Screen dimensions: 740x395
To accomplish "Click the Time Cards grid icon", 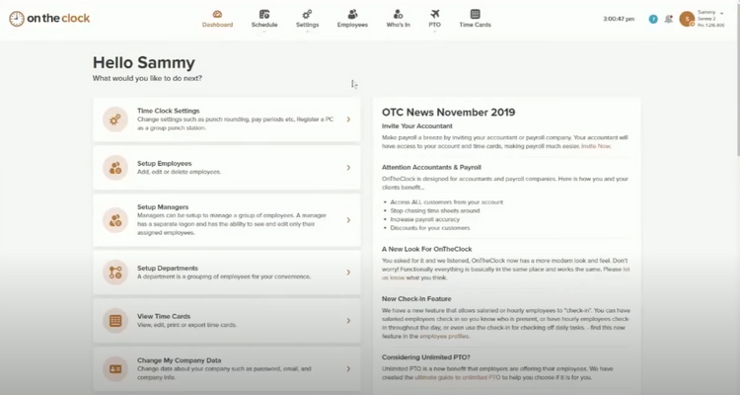I will point(476,14).
